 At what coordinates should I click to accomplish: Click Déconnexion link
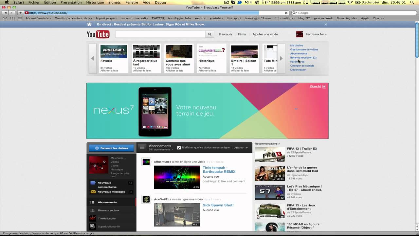click(x=298, y=69)
